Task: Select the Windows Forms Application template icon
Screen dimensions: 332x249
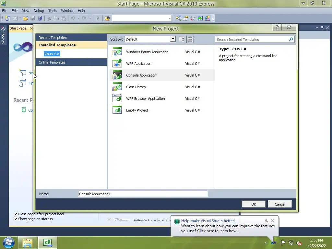Action: (117, 52)
